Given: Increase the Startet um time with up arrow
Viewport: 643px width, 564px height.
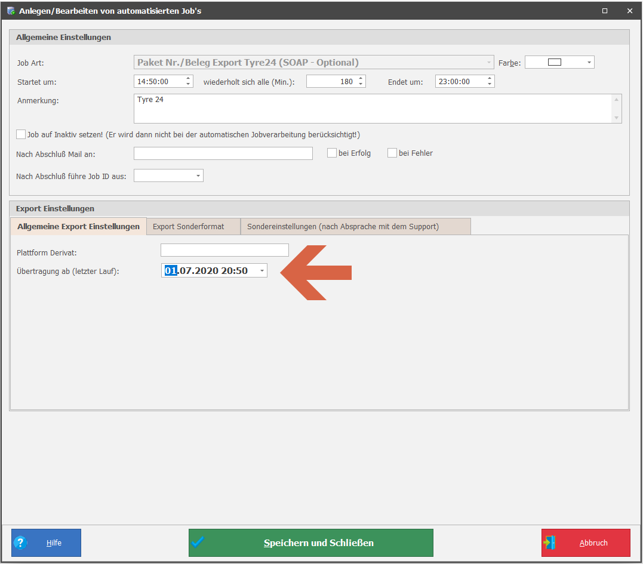Looking at the screenshot, I should point(189,78).
